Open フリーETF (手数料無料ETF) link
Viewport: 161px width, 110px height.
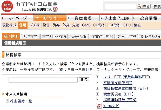(x=127, y=77)
